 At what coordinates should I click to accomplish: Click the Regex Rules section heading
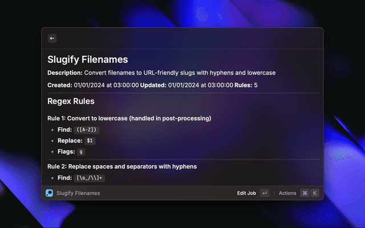click(x=71, y=101)
